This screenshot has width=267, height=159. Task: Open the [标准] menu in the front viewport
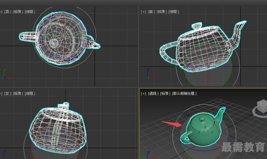(161, 12)
